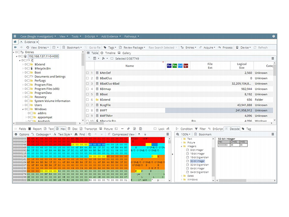This screenshot has width=289, height=217.
Task: Click the Process button
Action: [x=225, y=47]
